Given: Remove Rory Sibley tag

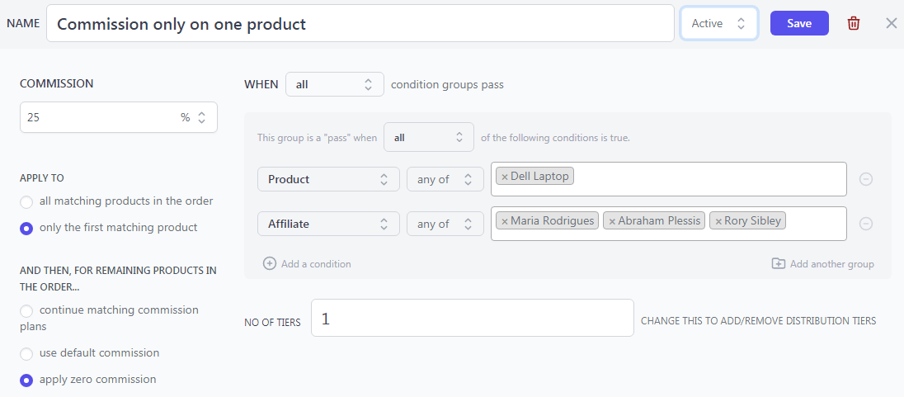Looking at the screenshot, I should (718, 221).
